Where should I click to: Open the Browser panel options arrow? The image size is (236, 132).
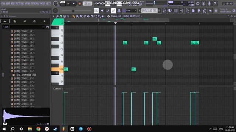[2, 16]
